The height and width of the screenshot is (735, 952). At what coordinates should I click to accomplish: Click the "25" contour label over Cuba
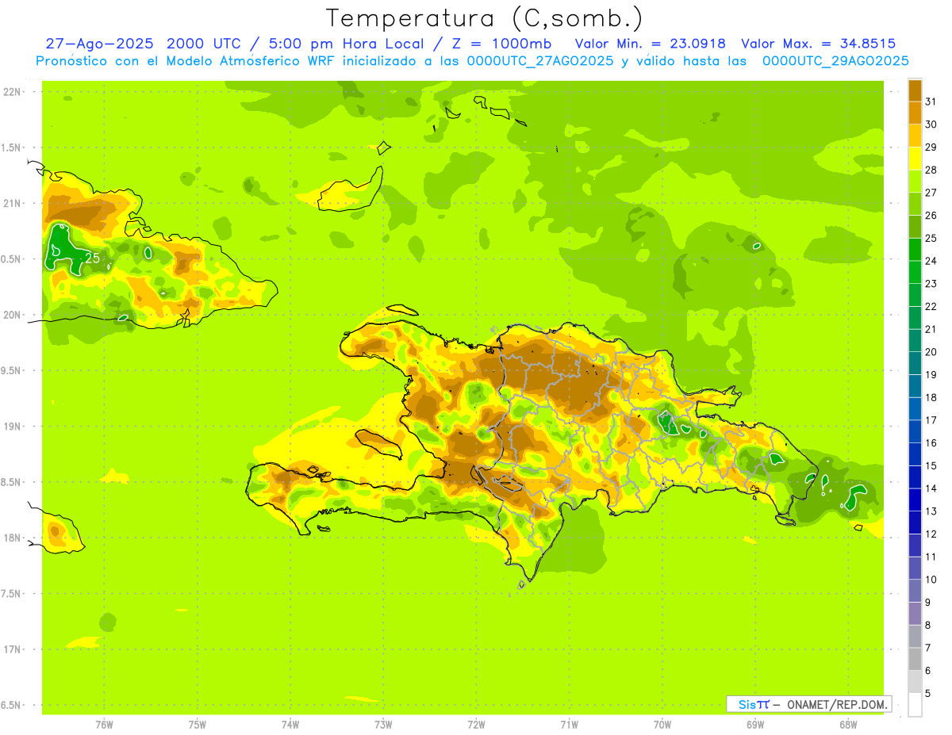tap(93, 258)
